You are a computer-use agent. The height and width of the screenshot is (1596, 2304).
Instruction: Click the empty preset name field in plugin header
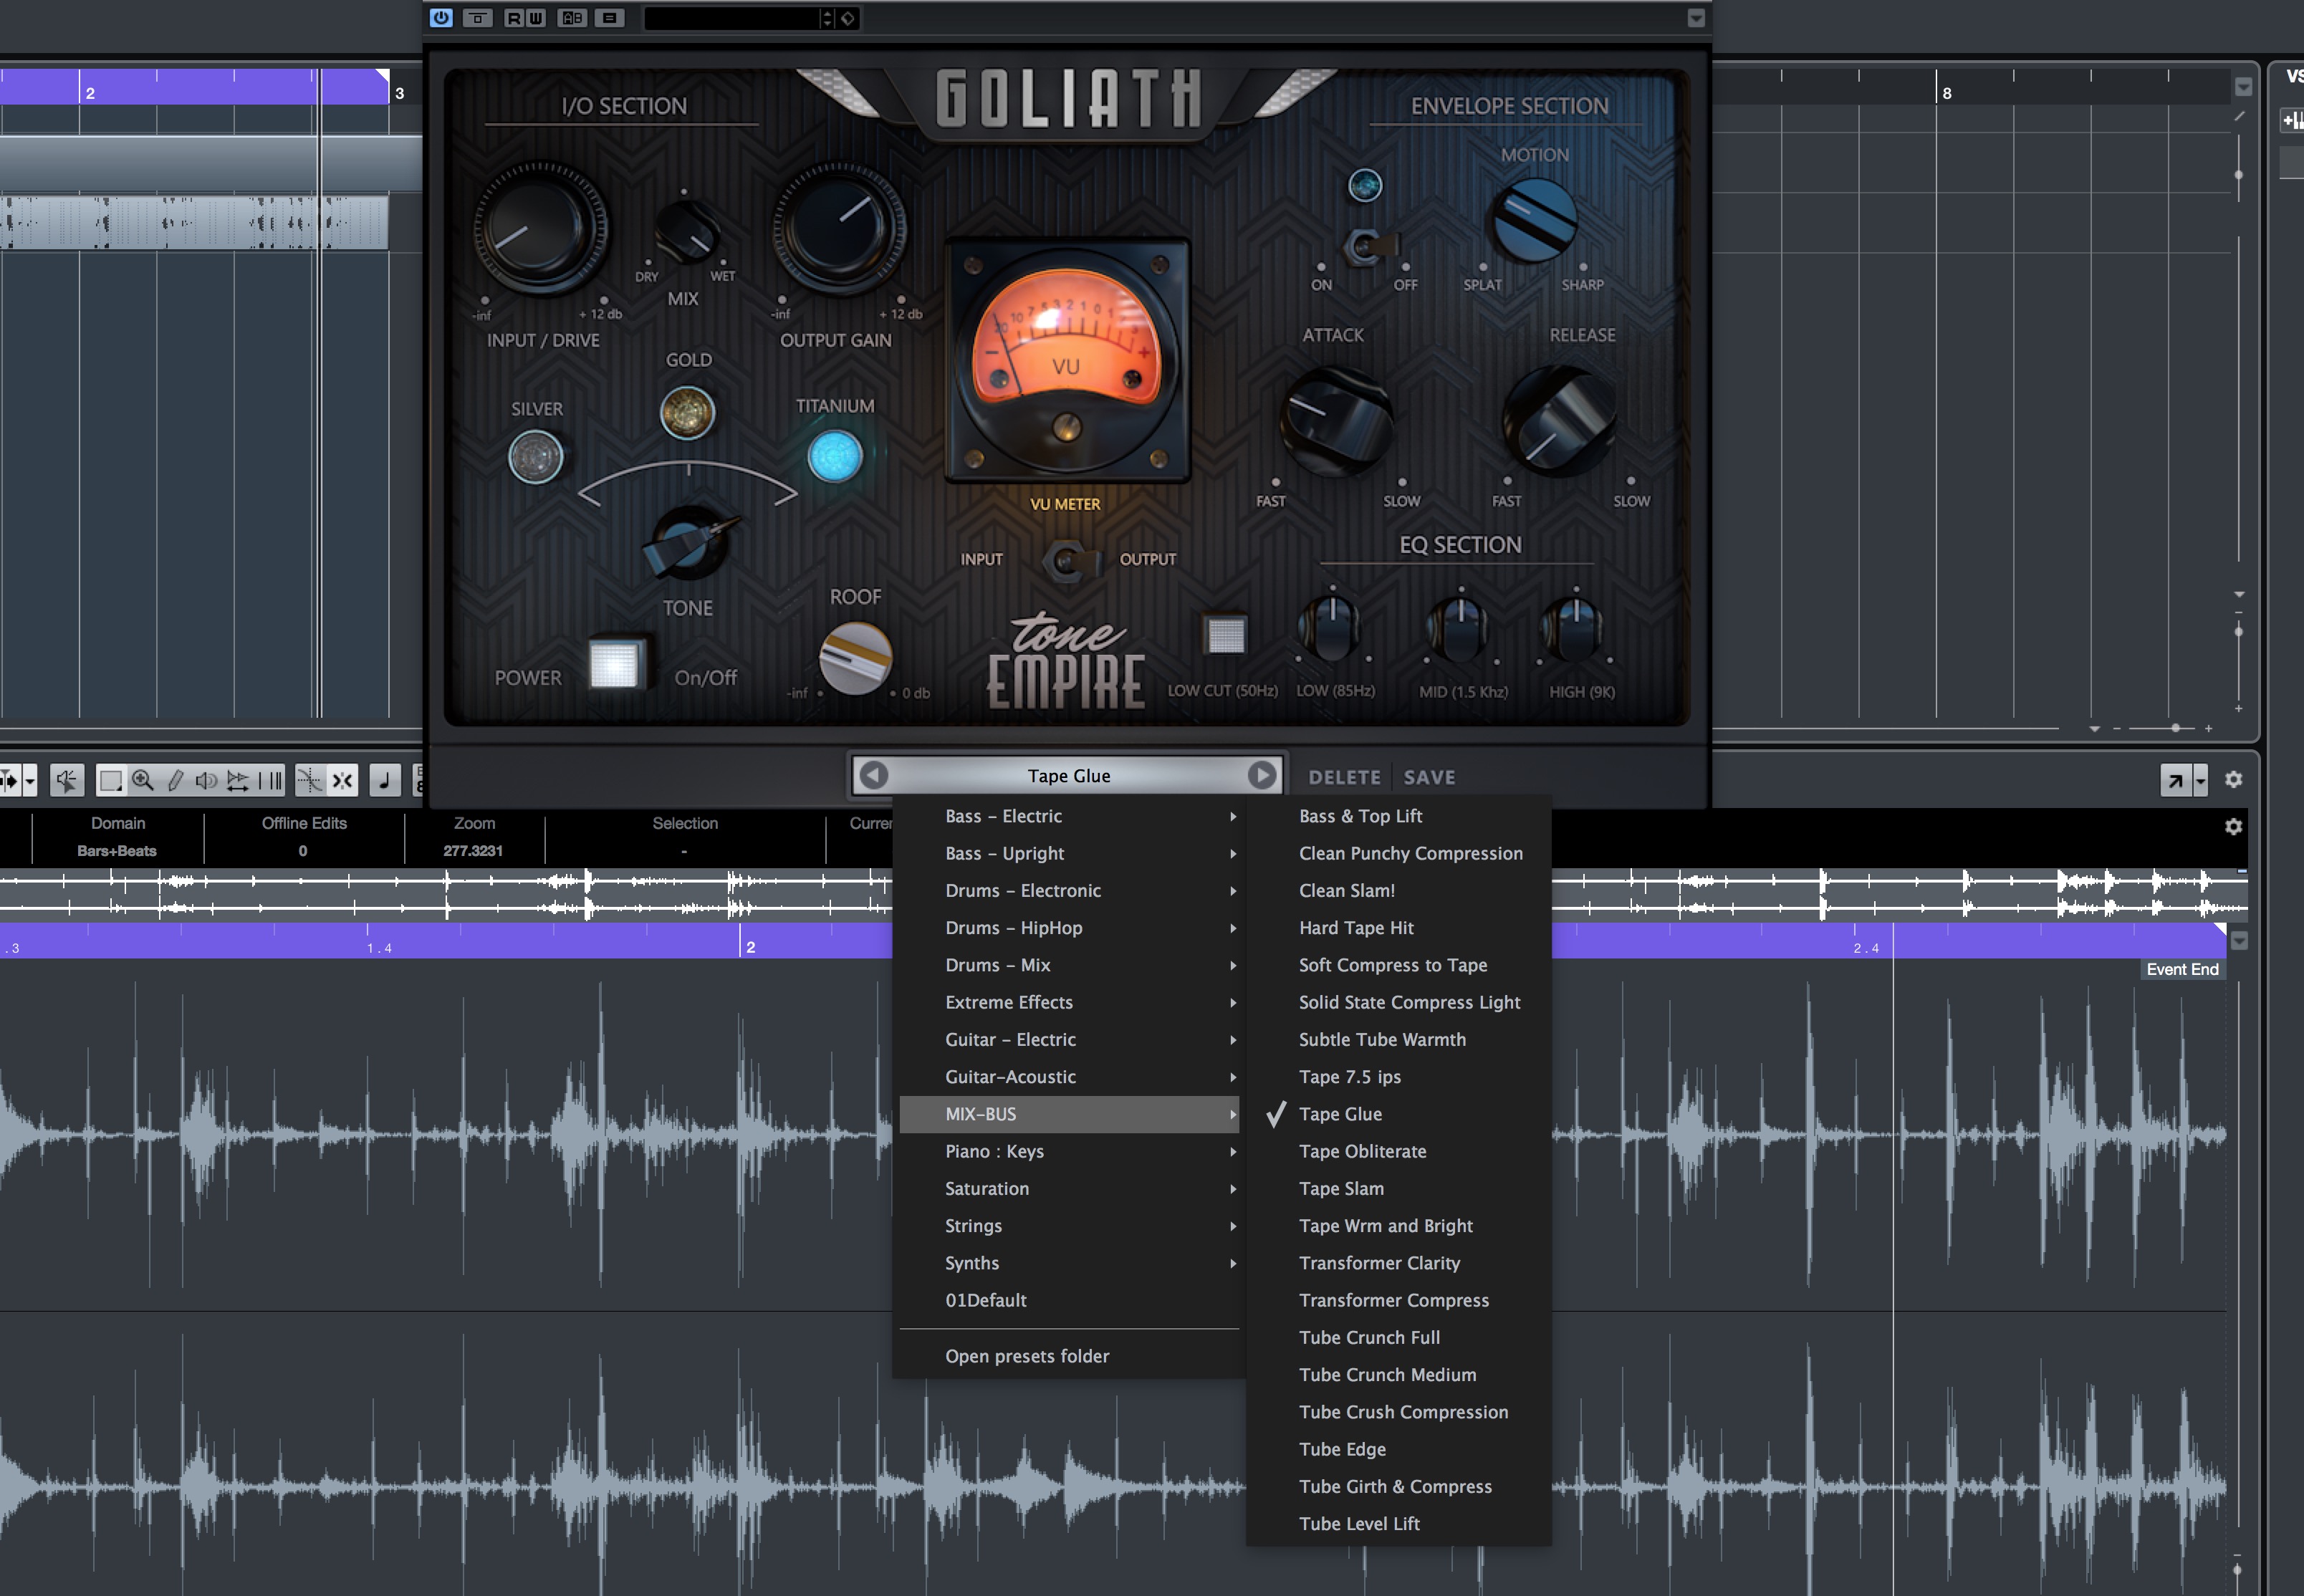tap(732, 18)
